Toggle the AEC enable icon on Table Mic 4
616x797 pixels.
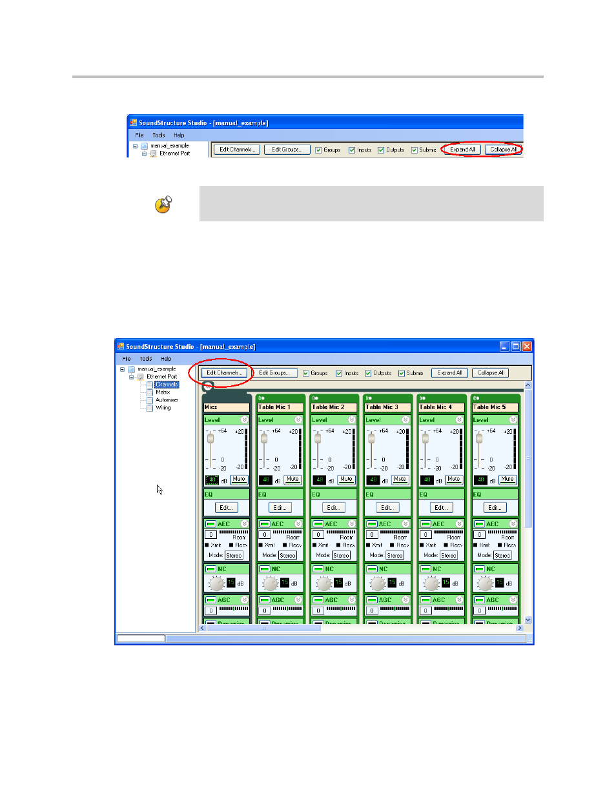click(426, 524)
